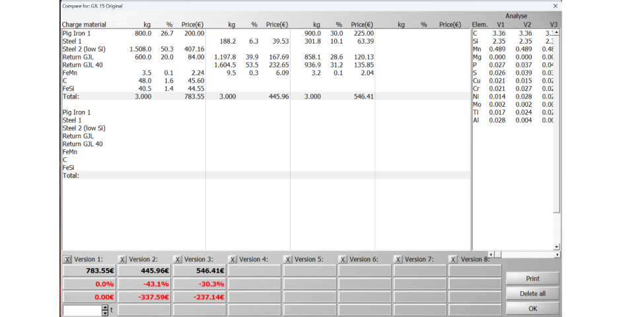Click the X button beside Version 7
Screen dimensions: 621x317
click(x=398, y=260)
